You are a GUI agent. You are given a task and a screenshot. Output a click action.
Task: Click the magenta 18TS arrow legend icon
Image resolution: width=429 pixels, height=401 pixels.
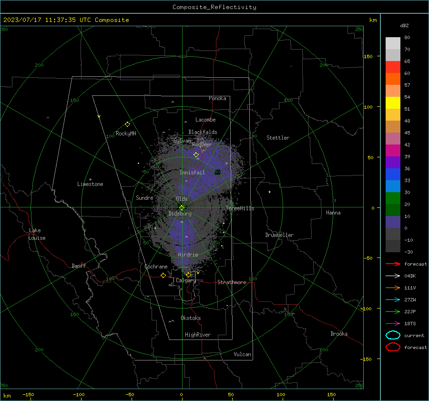click(x=393, y=323)
